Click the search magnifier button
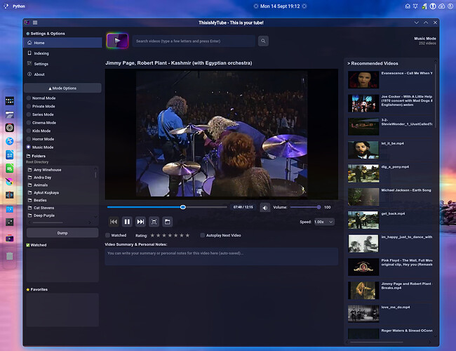Viewport: 456px width, 351px height. pos(263,41)
